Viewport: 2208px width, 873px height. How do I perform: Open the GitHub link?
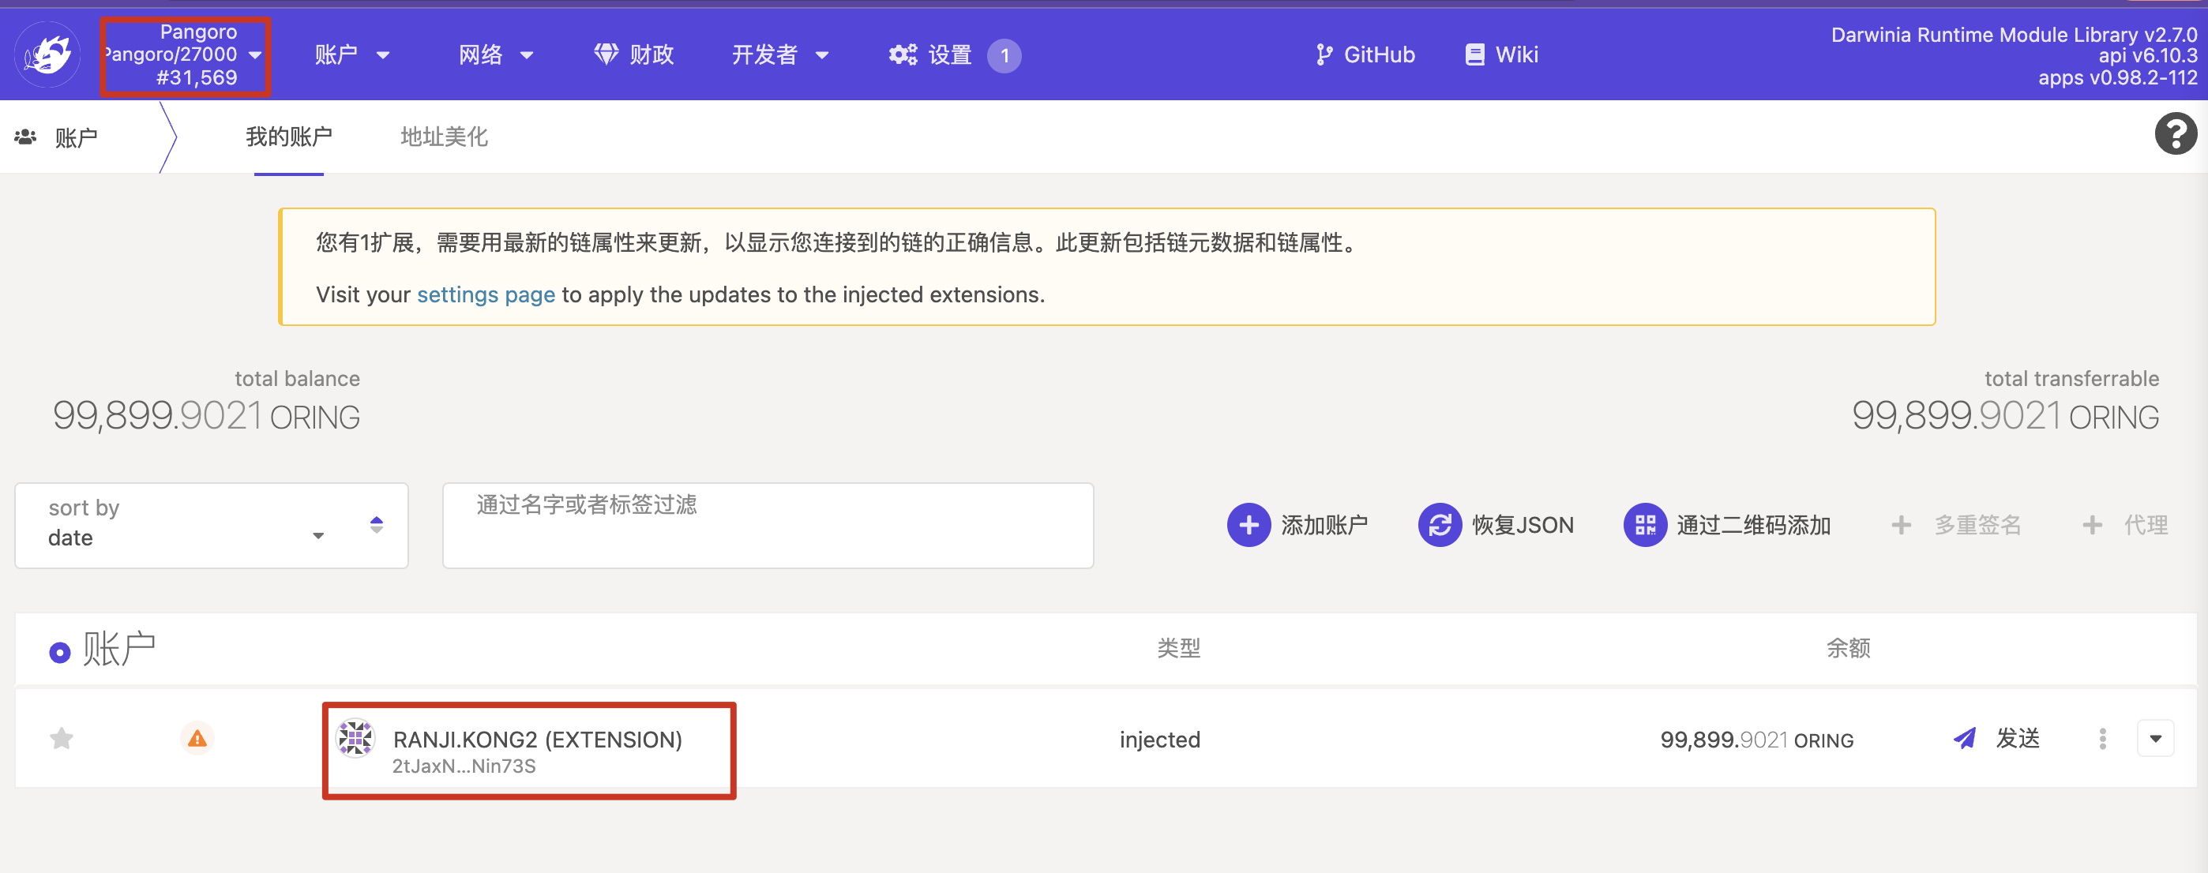pos(1365,54)
